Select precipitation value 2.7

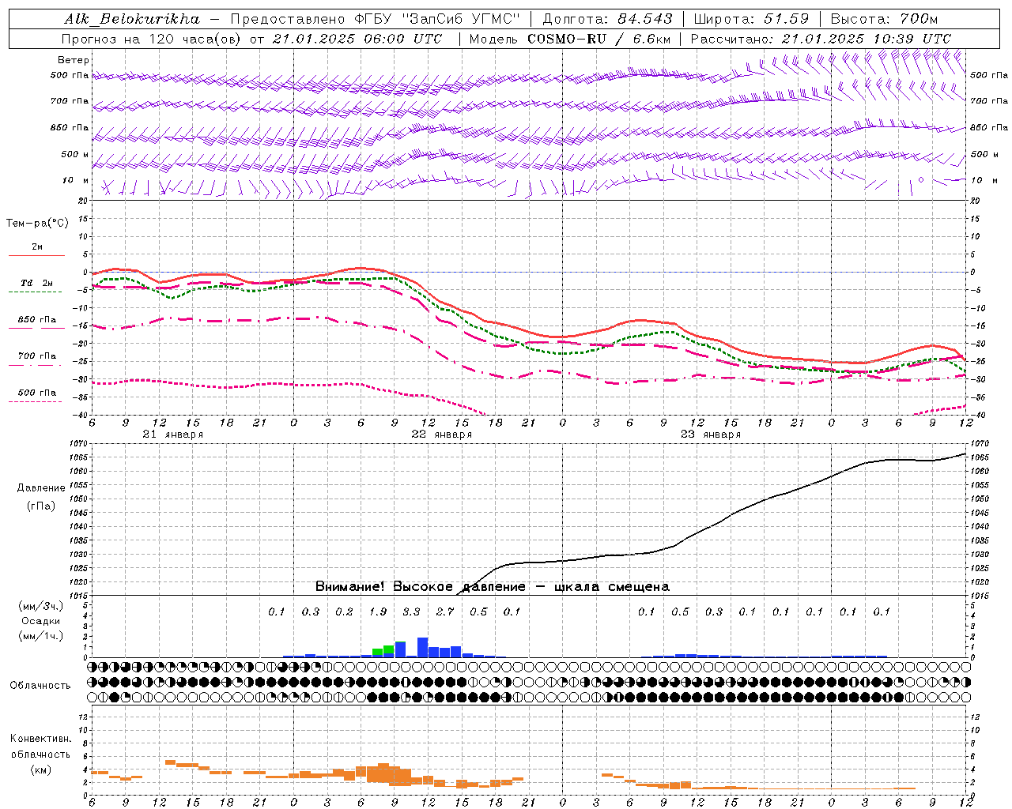[x=445, y=611]
